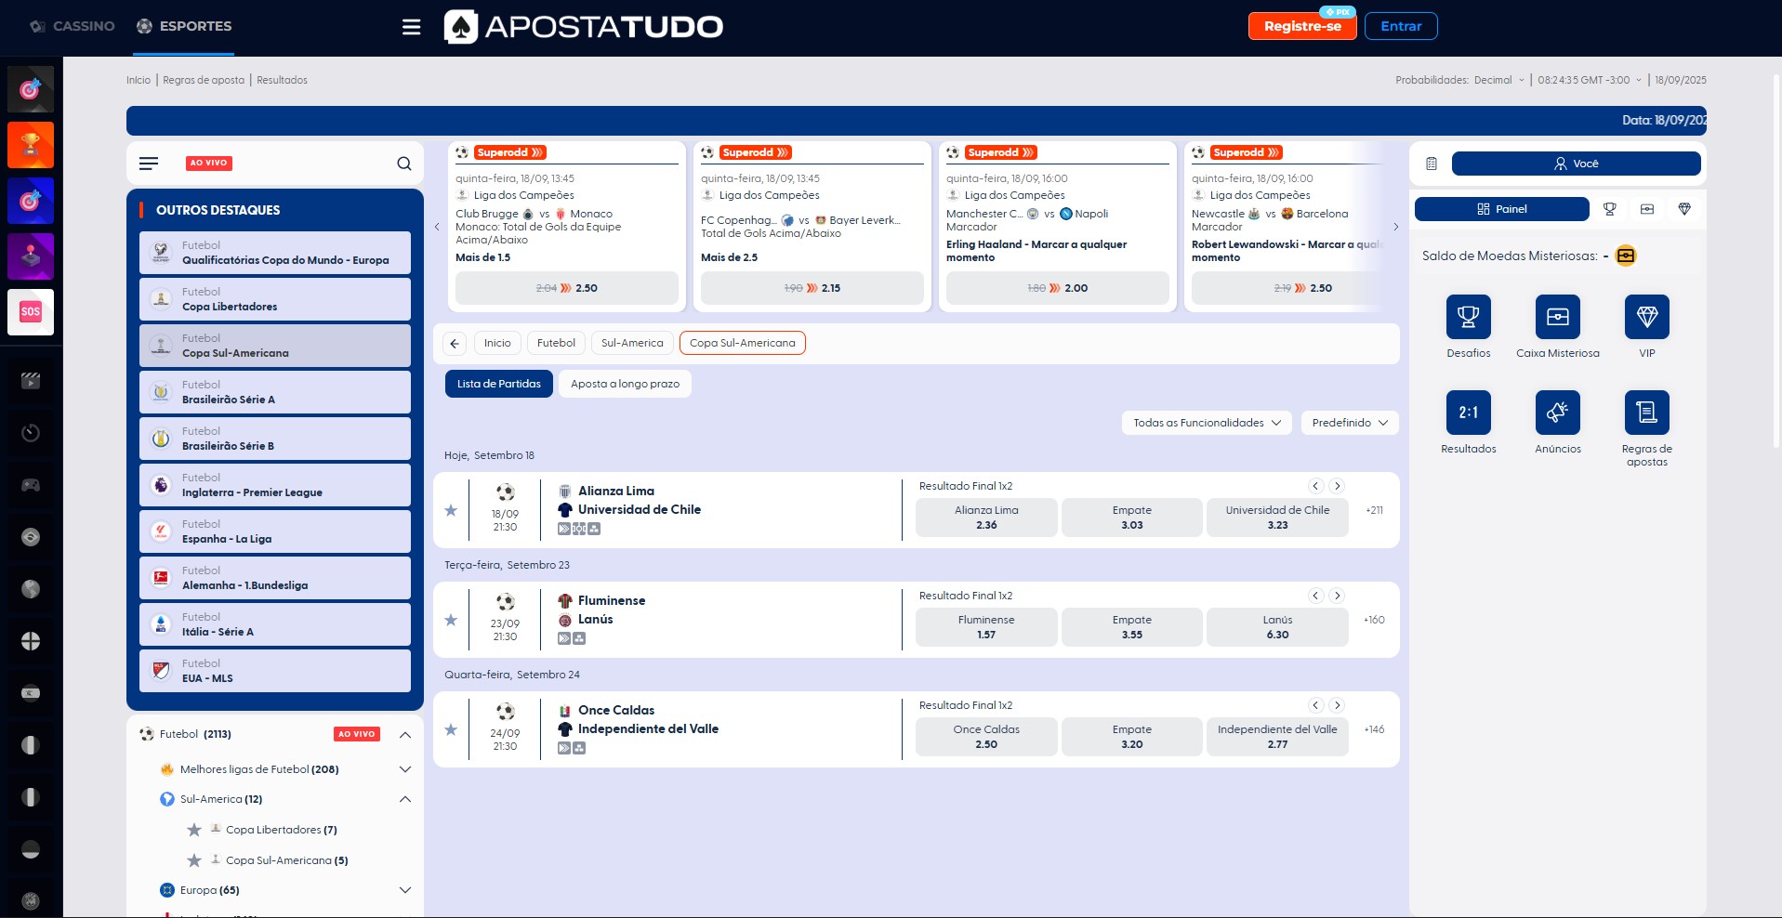The width and height of the screenshot is (1782, 918).
Task: Toggle the AO VIVO filter next to the search
Action: click(209, 164)
